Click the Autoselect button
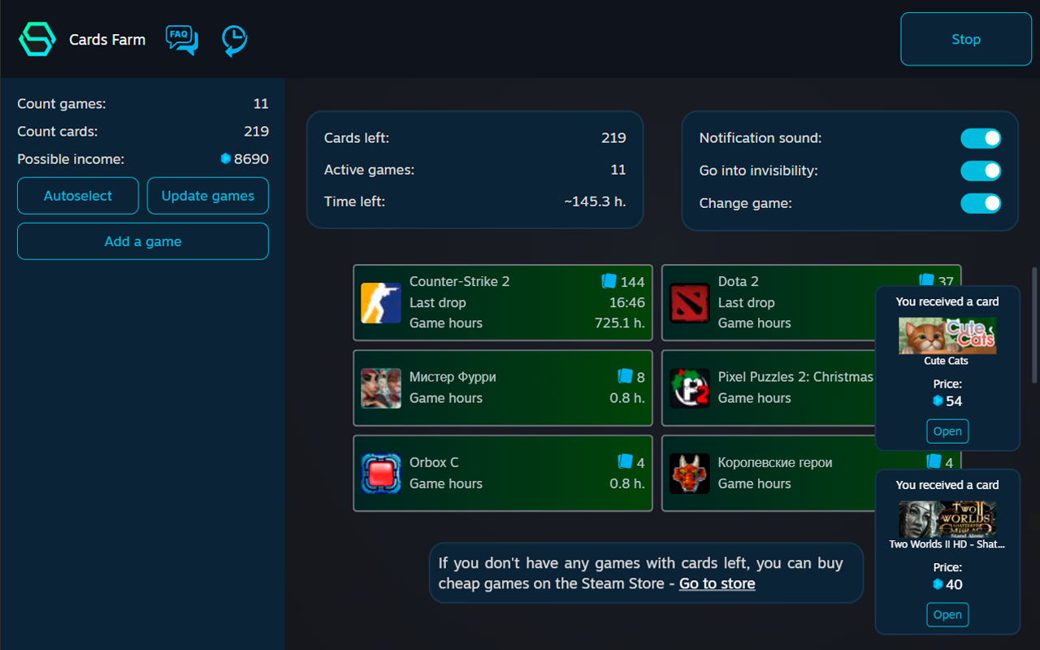The image size is (1040, 650). (x=78, y=196)
